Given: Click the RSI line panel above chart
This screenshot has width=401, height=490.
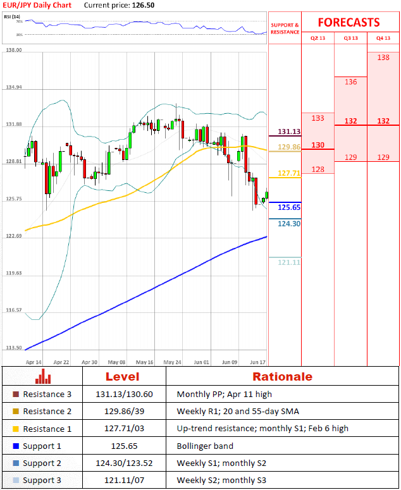Looking at the screenshot, I should [134, 28].
